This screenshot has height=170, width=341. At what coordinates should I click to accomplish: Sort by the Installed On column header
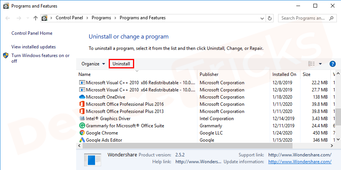[284, 74]
